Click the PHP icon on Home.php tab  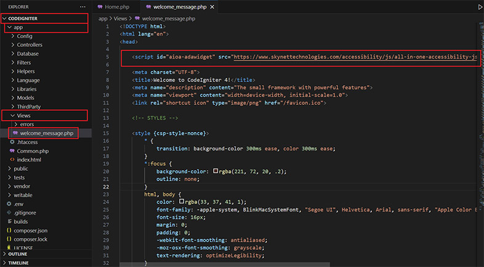pyautogui.click(x=100, y=7)
